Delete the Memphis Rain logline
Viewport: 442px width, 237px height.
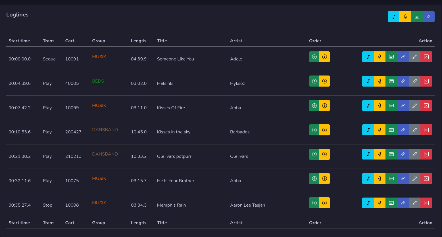coord(426,203)
